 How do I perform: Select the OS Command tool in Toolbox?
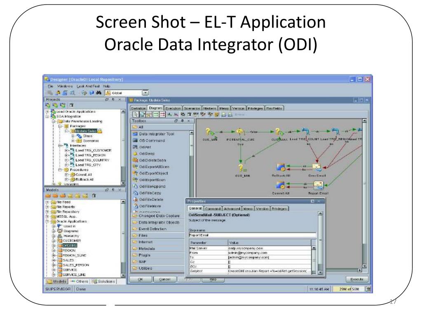point(152,140)
